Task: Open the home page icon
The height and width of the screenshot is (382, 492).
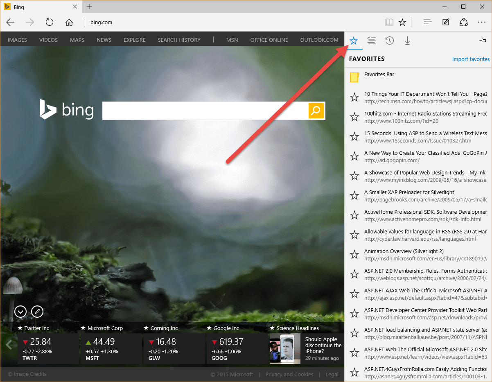Action: (x=69, y=22)
